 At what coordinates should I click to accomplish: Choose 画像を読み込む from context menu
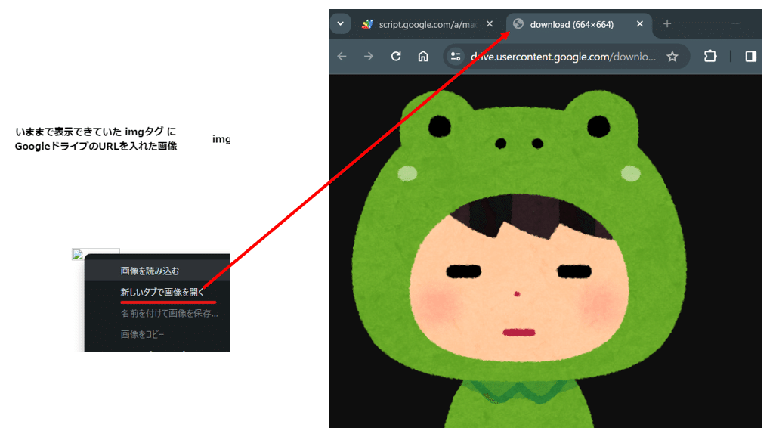[157, 271]
